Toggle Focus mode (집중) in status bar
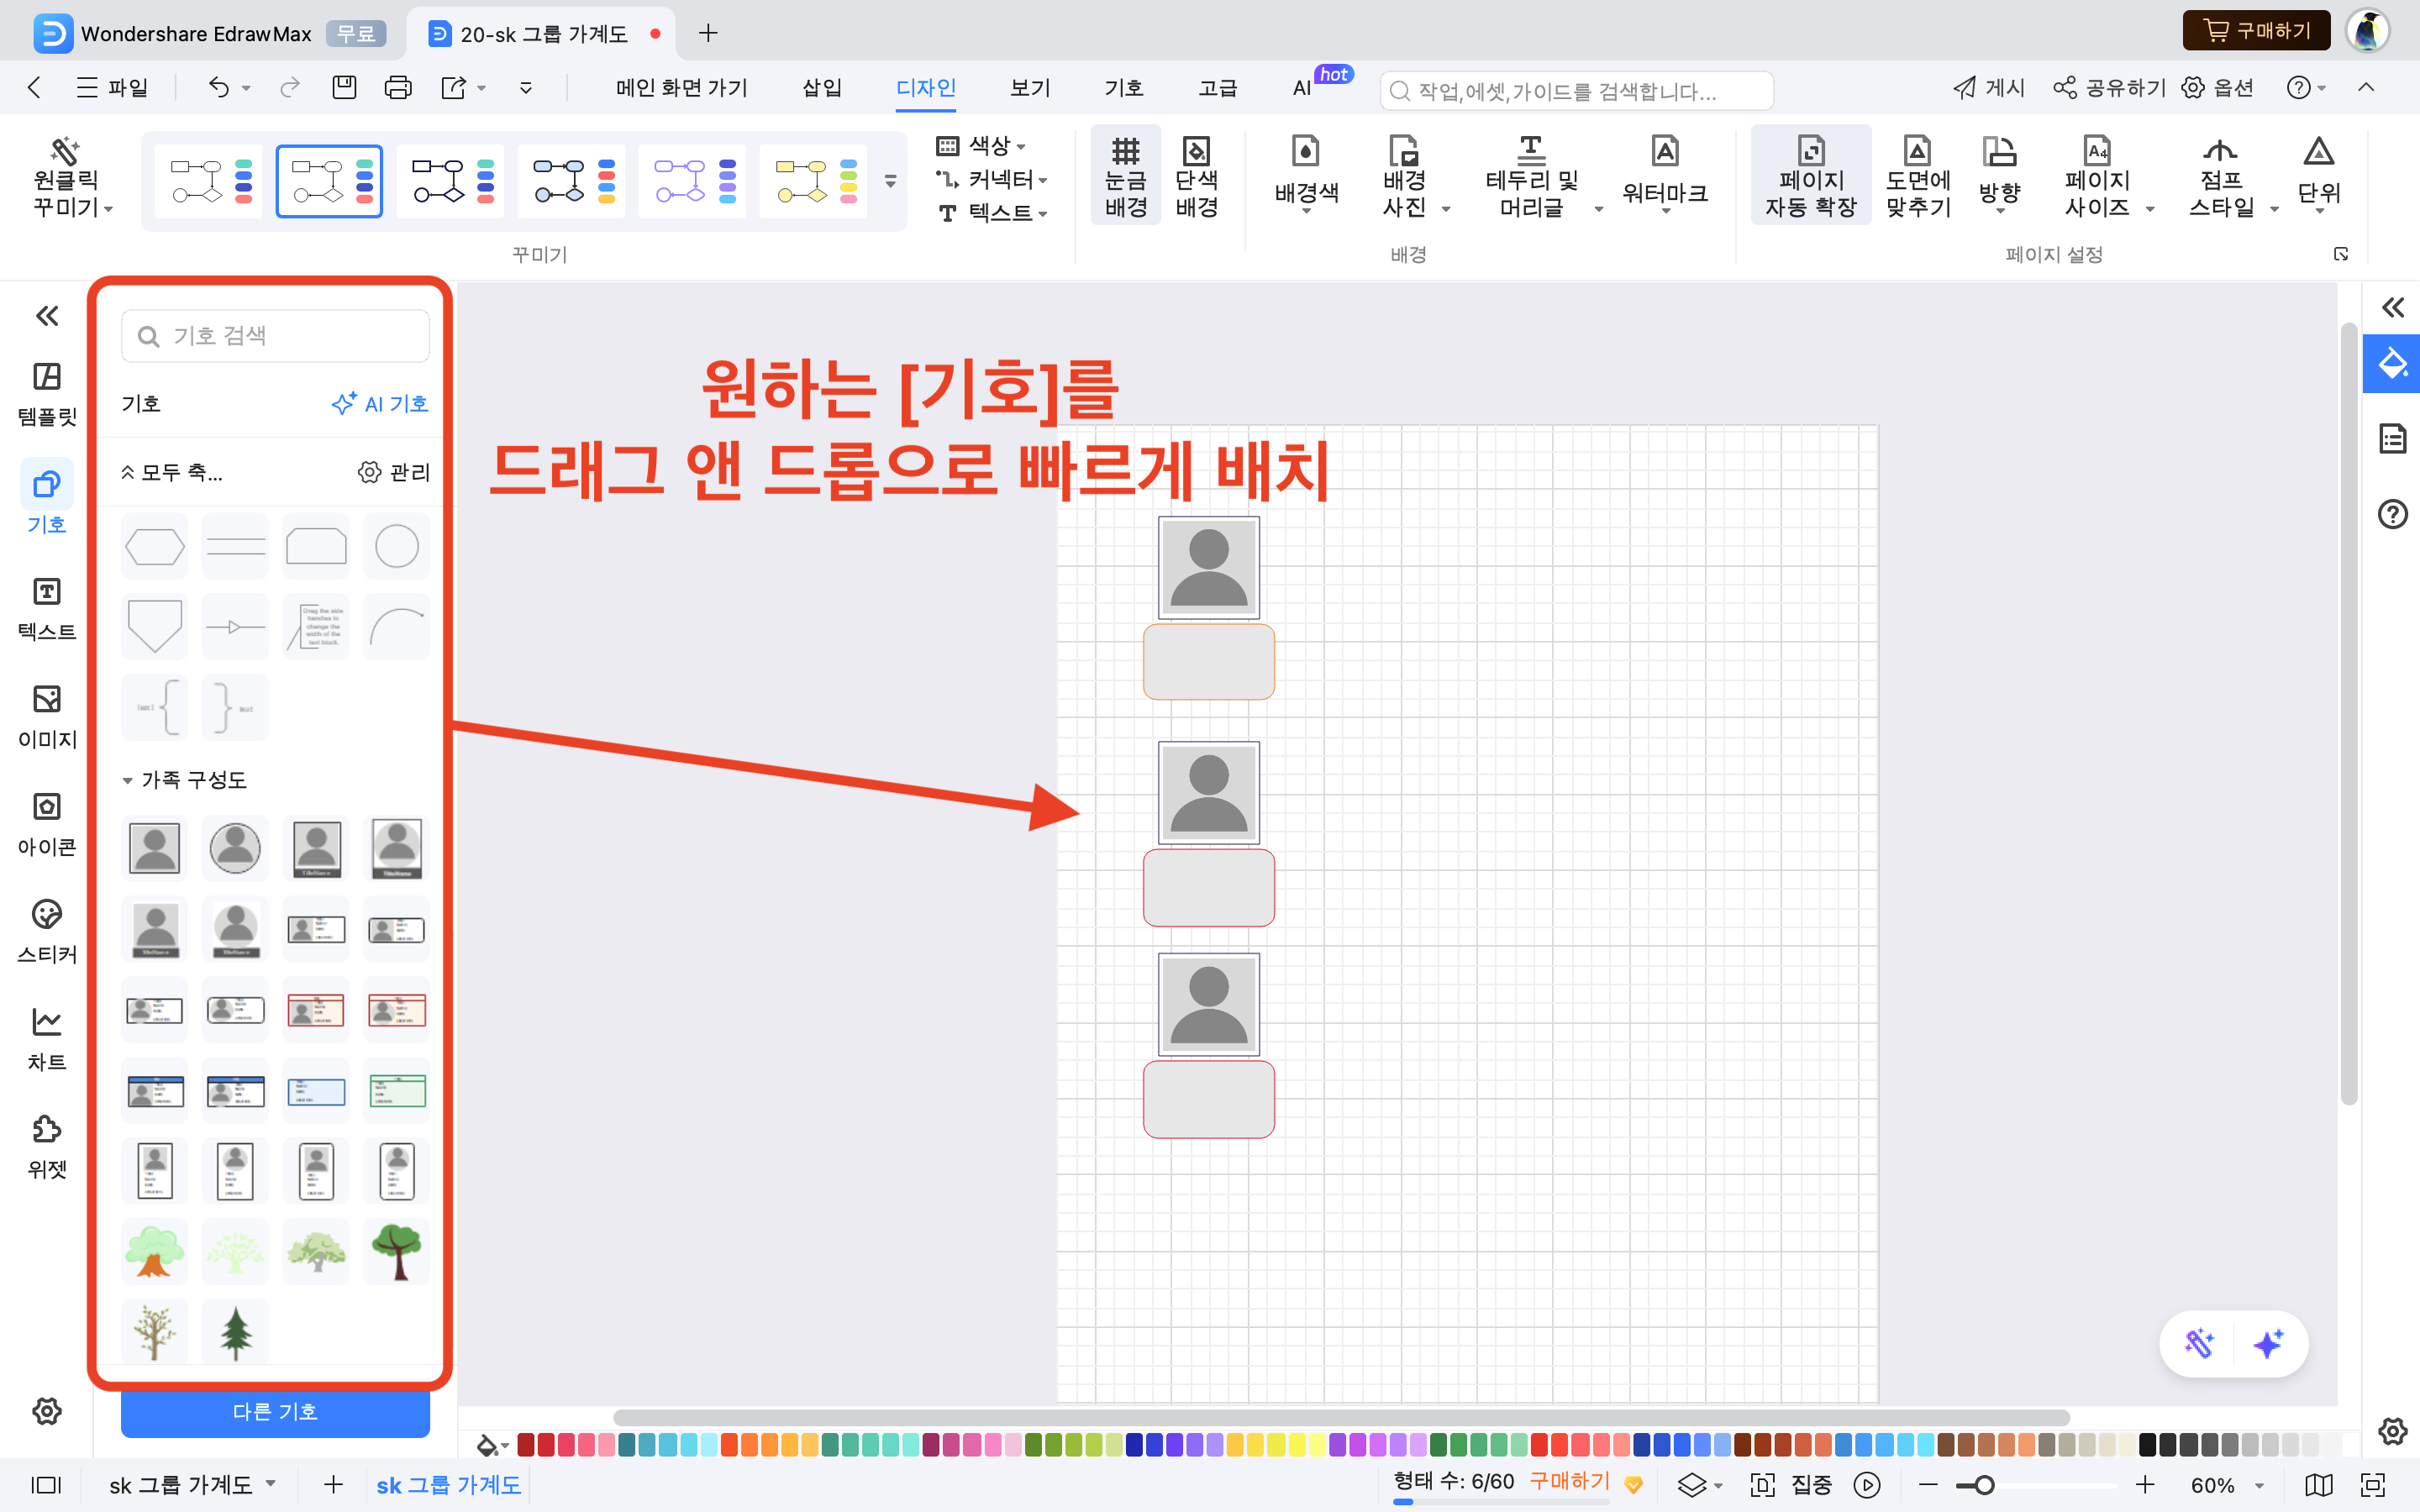 [1810, 1485]
